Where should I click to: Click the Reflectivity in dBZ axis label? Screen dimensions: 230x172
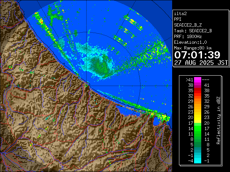pos(218,120)
